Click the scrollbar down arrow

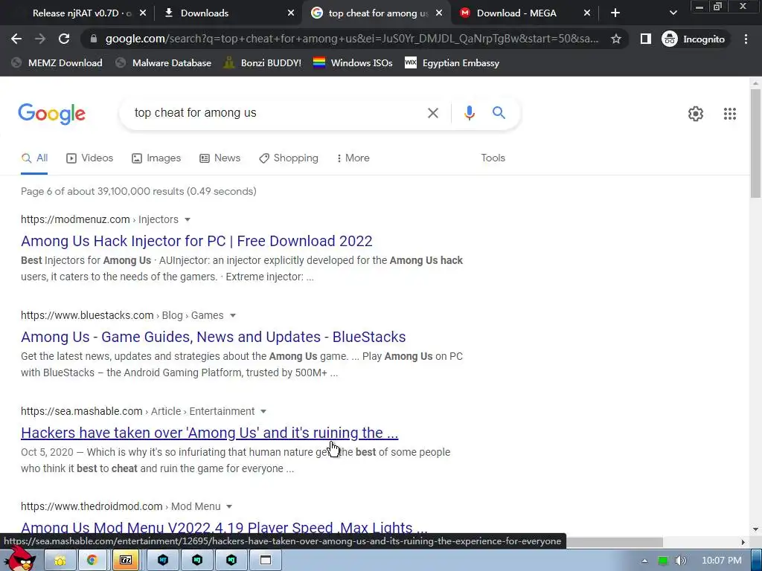pos(755,529)
